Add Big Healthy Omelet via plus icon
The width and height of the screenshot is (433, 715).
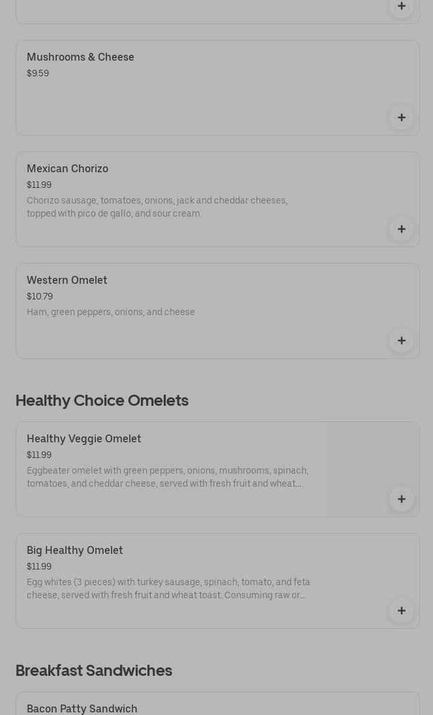(x=402, y=611)
